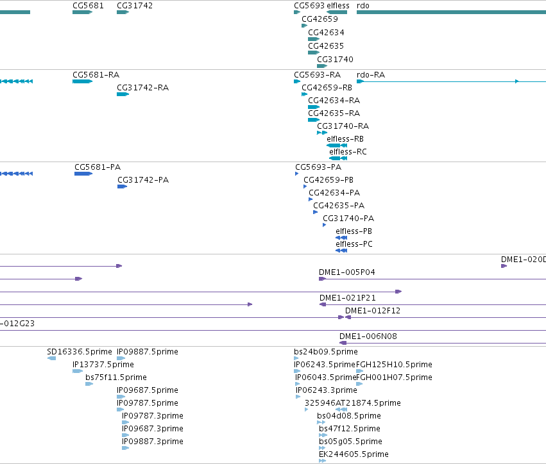Click the IP09887.5prime EST label
This screenshot has width=546, height=464.
[x=148, y=352]
